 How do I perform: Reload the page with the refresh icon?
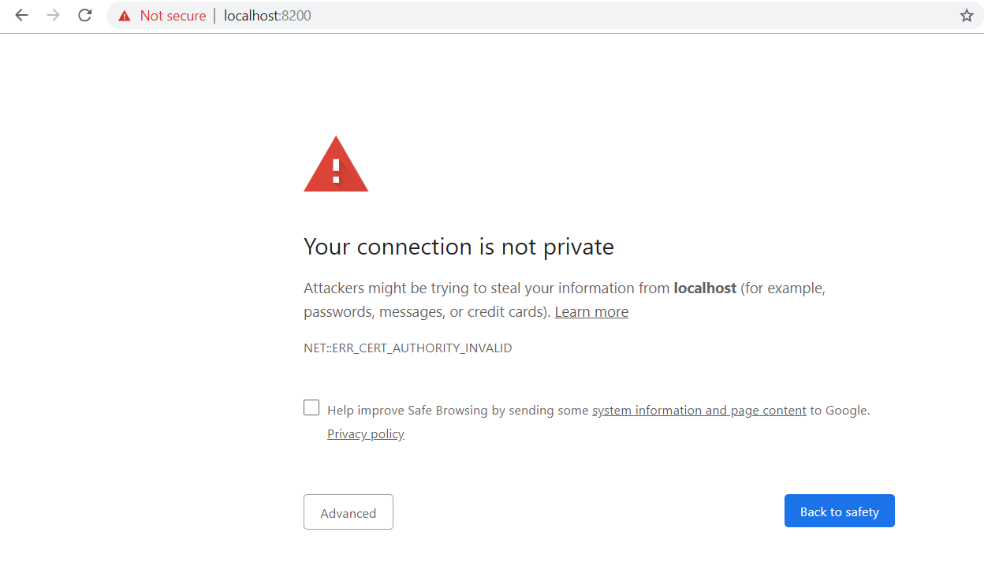coord(85,16)
